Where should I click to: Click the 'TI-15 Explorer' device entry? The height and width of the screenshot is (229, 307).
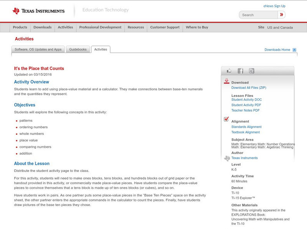243,198
